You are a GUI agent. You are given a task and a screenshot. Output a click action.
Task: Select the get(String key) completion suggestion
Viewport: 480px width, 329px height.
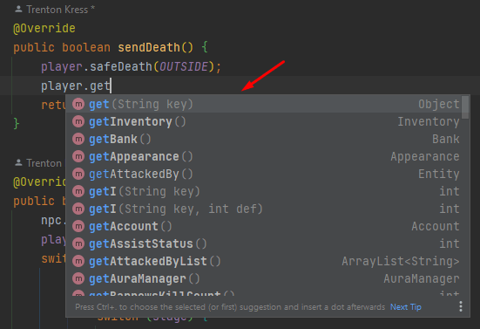point(264,104)
